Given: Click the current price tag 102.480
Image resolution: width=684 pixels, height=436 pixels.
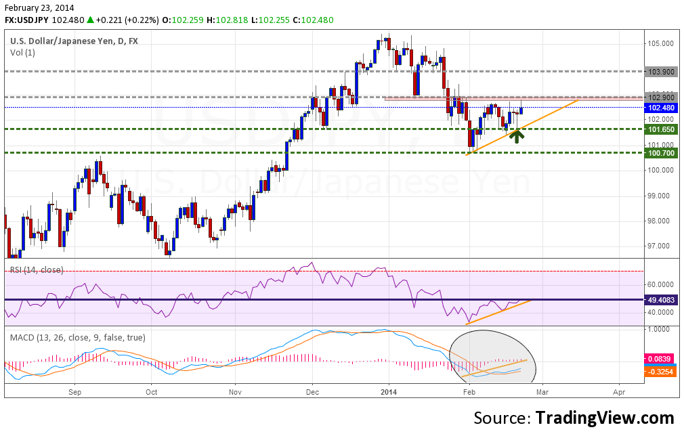Looking at the screenshot, I should click(x=662, y=108).
